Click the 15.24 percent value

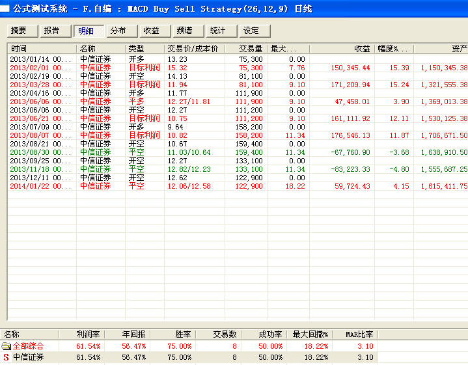399,85
